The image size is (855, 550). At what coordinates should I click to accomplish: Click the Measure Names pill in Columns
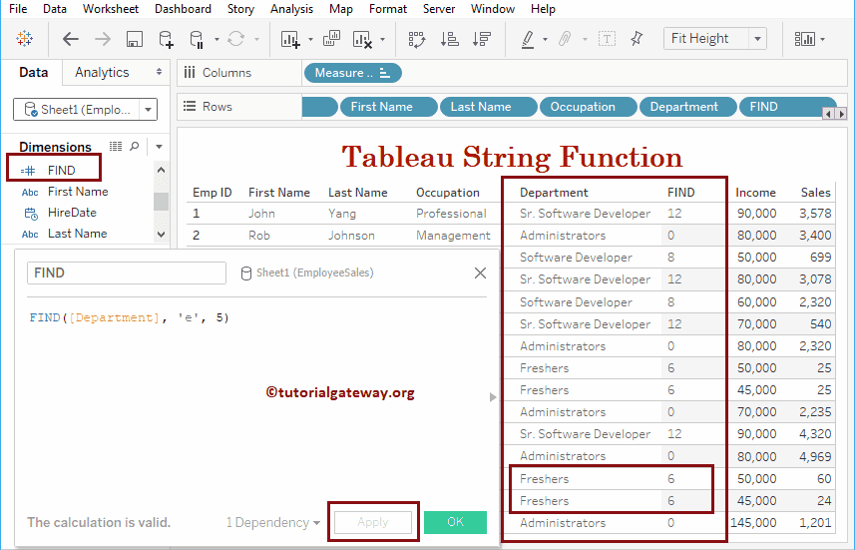pyautogui.click(x=353, y=73)
